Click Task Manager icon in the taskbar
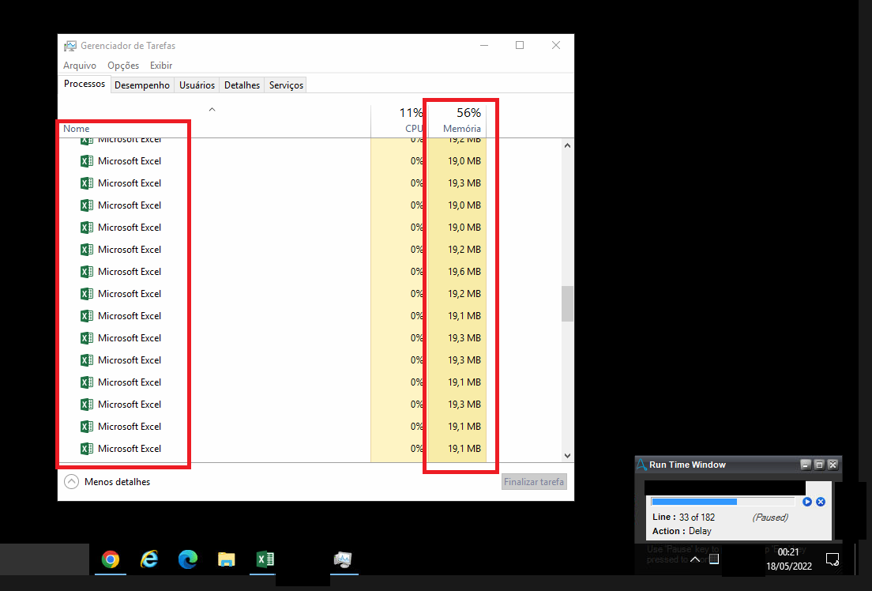 pos(343,559)
